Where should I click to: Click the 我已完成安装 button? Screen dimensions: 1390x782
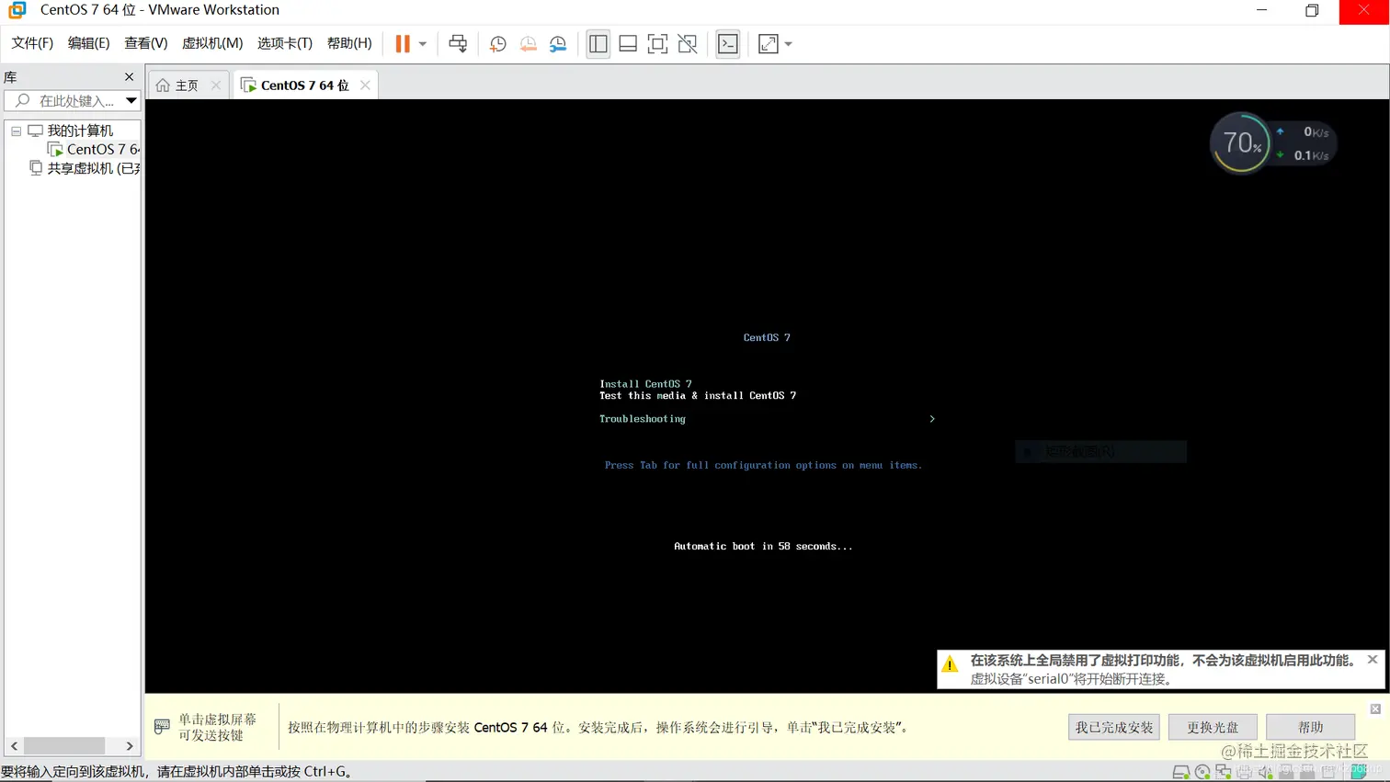pyautogui.click(x=1114, y=727)
